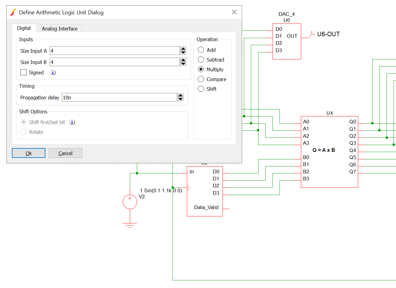The image size is (396, 288).
Task: Pick the Shift operation option
Action: coord(201,89)
